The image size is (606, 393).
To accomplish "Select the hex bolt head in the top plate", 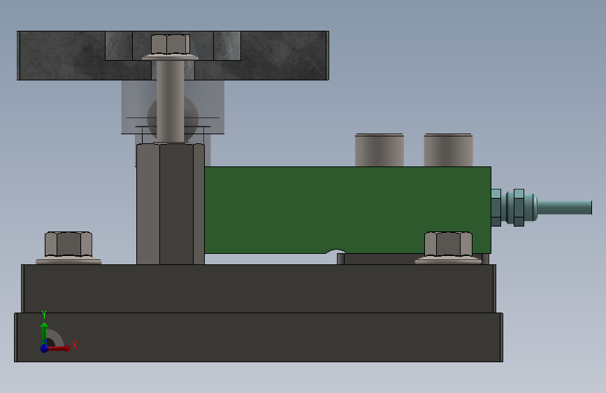I will click(x=171, y=46).
